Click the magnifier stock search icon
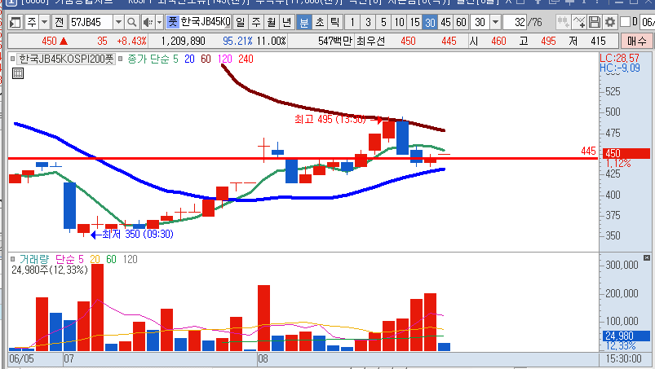 (132, 21)
